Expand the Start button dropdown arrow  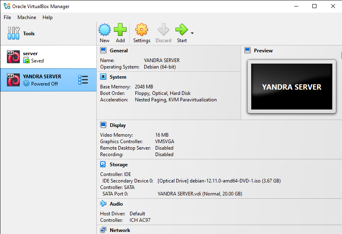click(192, 33)
